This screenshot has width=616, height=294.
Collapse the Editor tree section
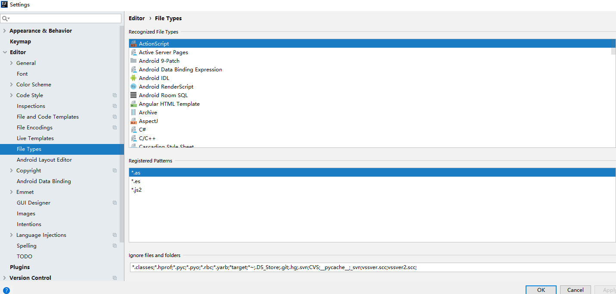coord(4,52)
